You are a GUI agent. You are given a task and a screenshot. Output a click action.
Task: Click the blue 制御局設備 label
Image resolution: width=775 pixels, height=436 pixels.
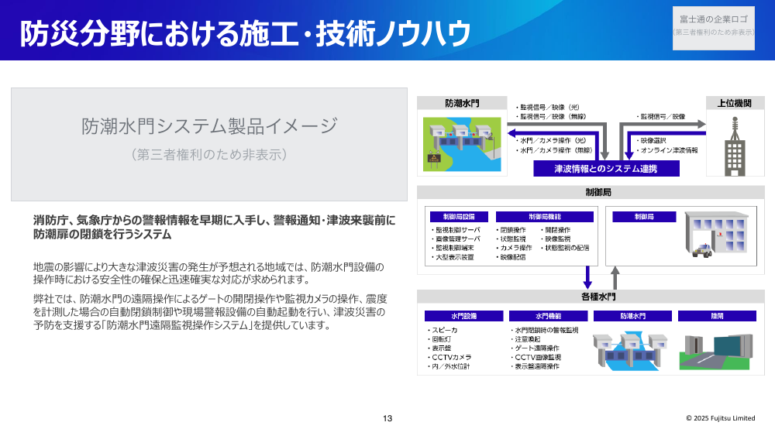pos(459,217)
